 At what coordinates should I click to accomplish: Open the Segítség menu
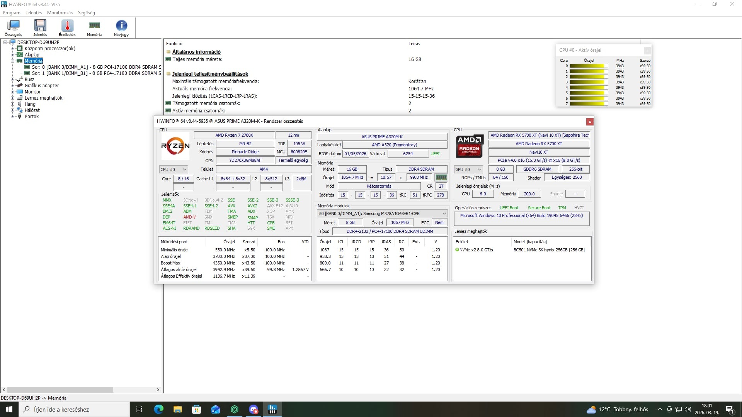tap(86, 13)
